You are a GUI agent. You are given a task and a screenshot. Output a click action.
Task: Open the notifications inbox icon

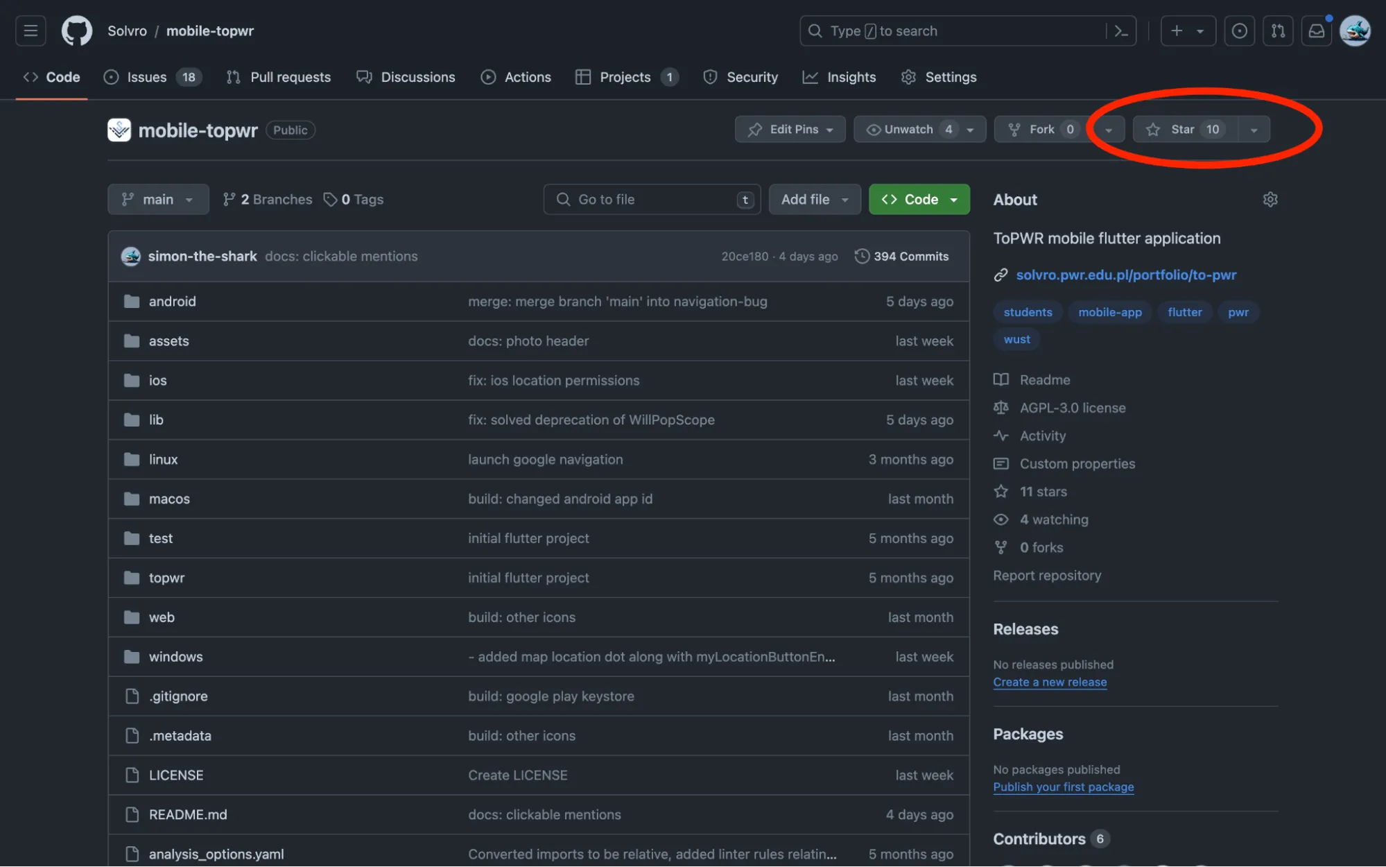[1316, 31]
